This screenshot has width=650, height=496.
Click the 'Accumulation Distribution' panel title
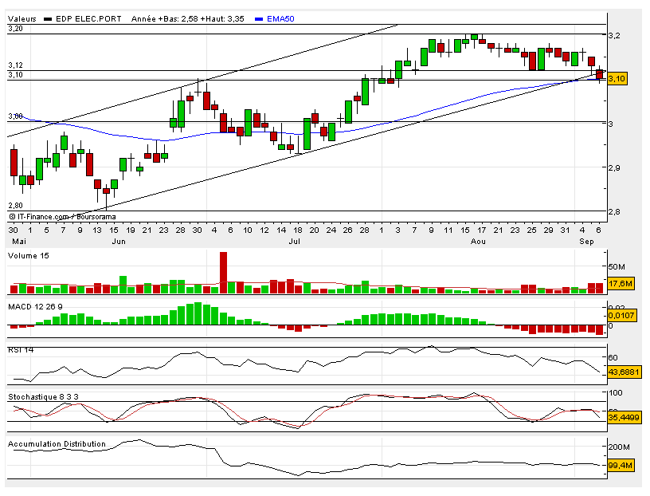pos(57,443)
